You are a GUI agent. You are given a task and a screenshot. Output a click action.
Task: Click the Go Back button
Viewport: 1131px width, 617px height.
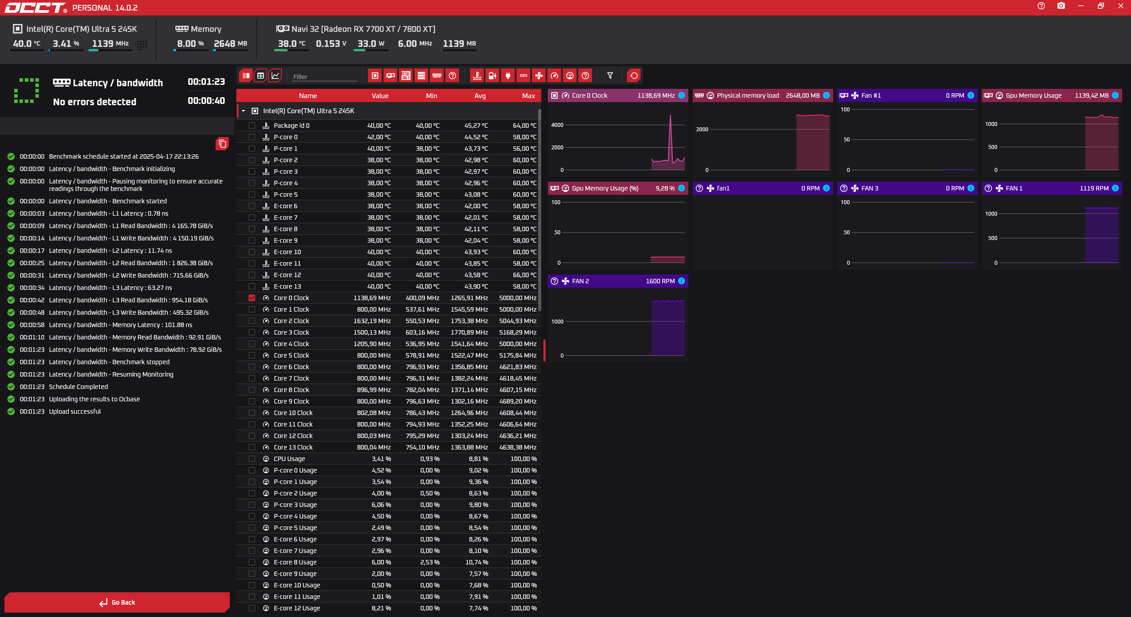pos(117,602)
